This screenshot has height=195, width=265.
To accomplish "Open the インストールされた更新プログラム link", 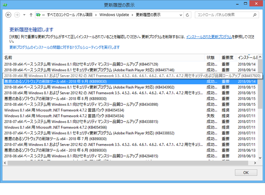I will coord(209,37).
